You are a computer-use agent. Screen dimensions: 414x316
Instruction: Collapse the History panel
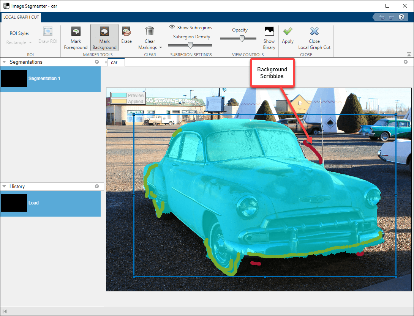tap(4, 186)
